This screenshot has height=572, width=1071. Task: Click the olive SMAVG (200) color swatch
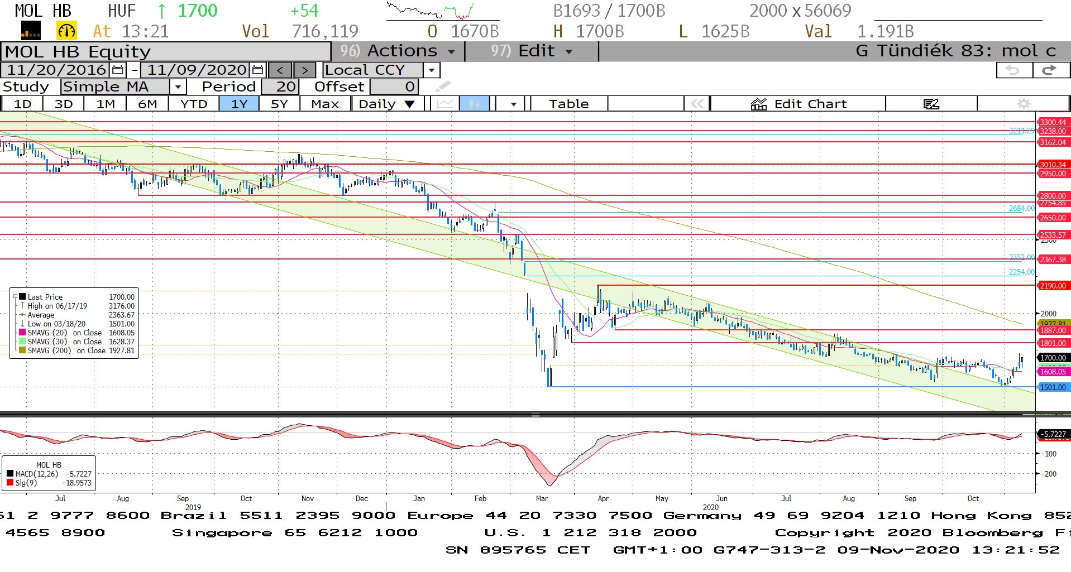(x=22, y=350)
